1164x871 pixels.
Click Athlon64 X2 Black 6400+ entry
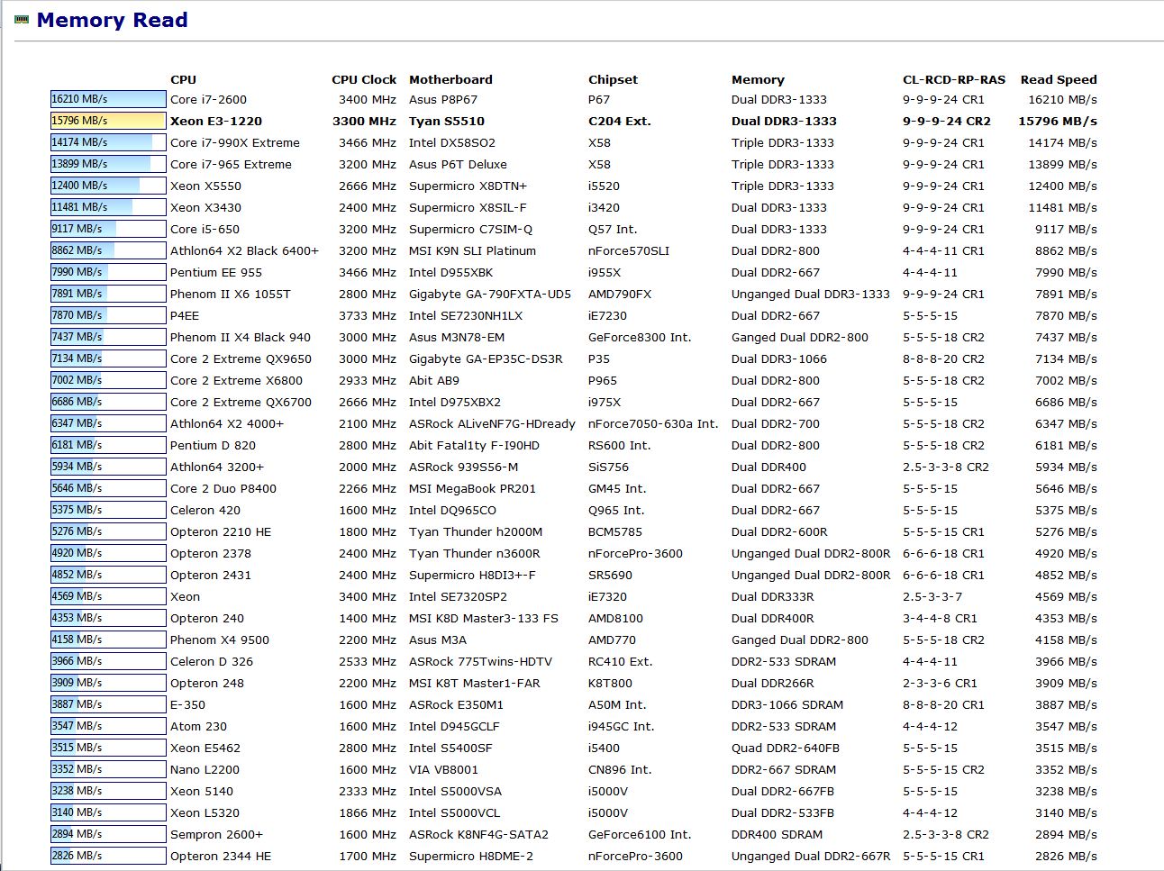pyautogui.click(x=244, y=251)
